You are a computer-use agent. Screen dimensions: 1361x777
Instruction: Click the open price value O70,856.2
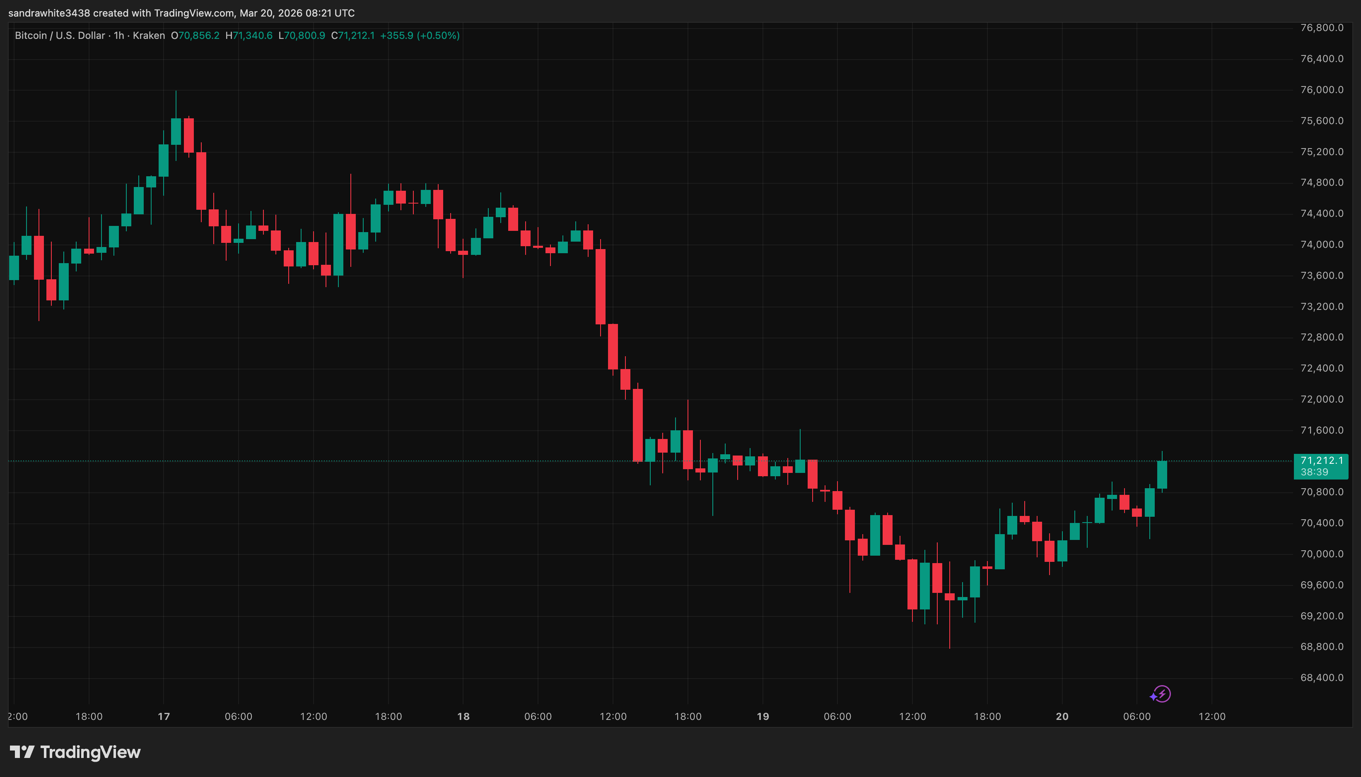195,36
